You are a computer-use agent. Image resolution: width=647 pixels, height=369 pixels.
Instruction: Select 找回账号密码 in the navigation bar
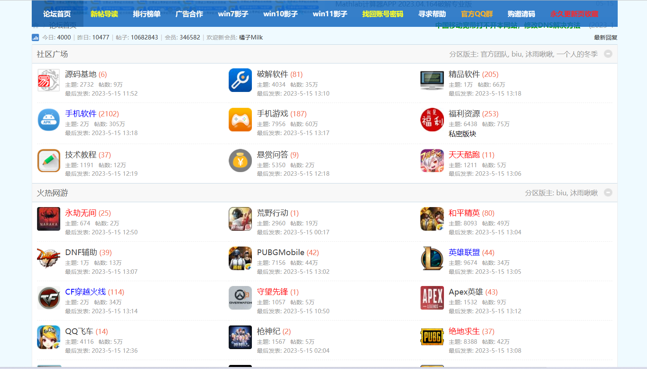tap(383, 14)
